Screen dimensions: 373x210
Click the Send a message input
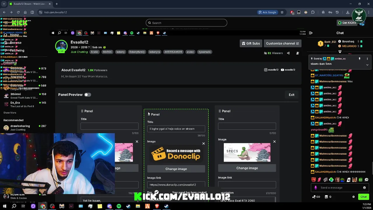(x=339, y=188)
